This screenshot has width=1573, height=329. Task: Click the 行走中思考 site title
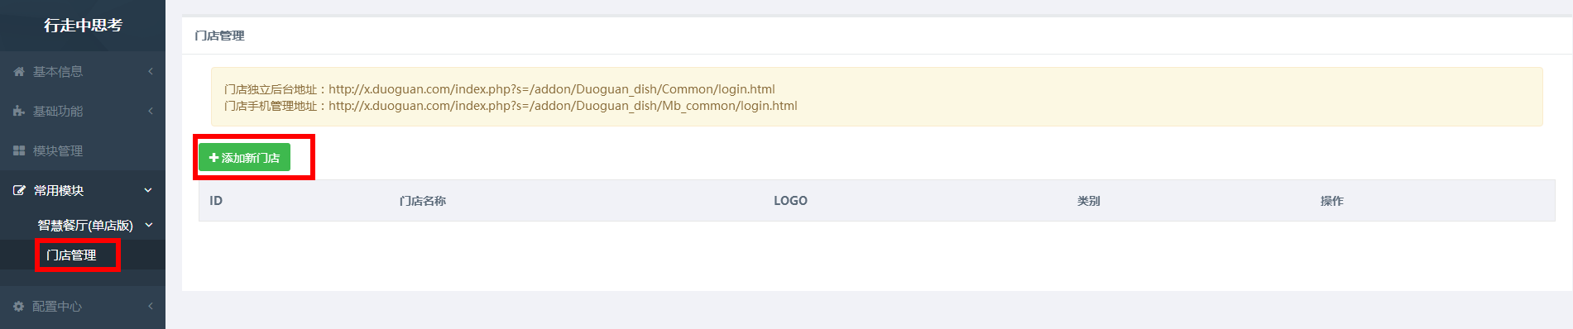click(x=83, y=26)
